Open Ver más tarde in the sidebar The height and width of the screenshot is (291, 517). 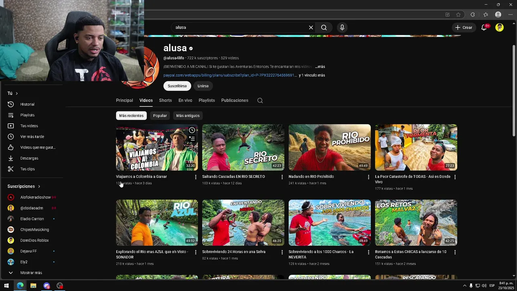[32, 137]
